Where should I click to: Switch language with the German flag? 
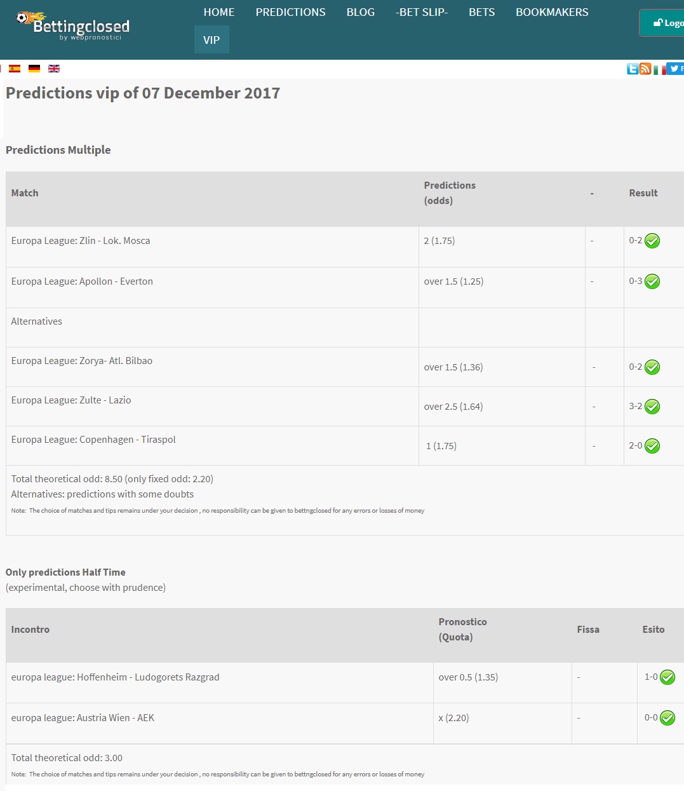[x=34, y=69]
